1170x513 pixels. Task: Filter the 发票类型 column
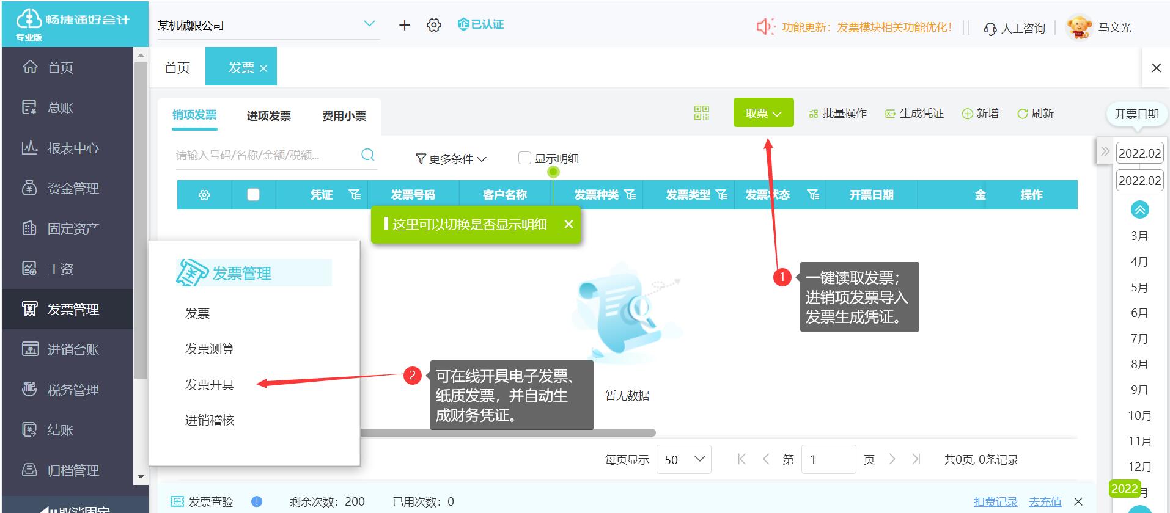click(x=722, y=195)
